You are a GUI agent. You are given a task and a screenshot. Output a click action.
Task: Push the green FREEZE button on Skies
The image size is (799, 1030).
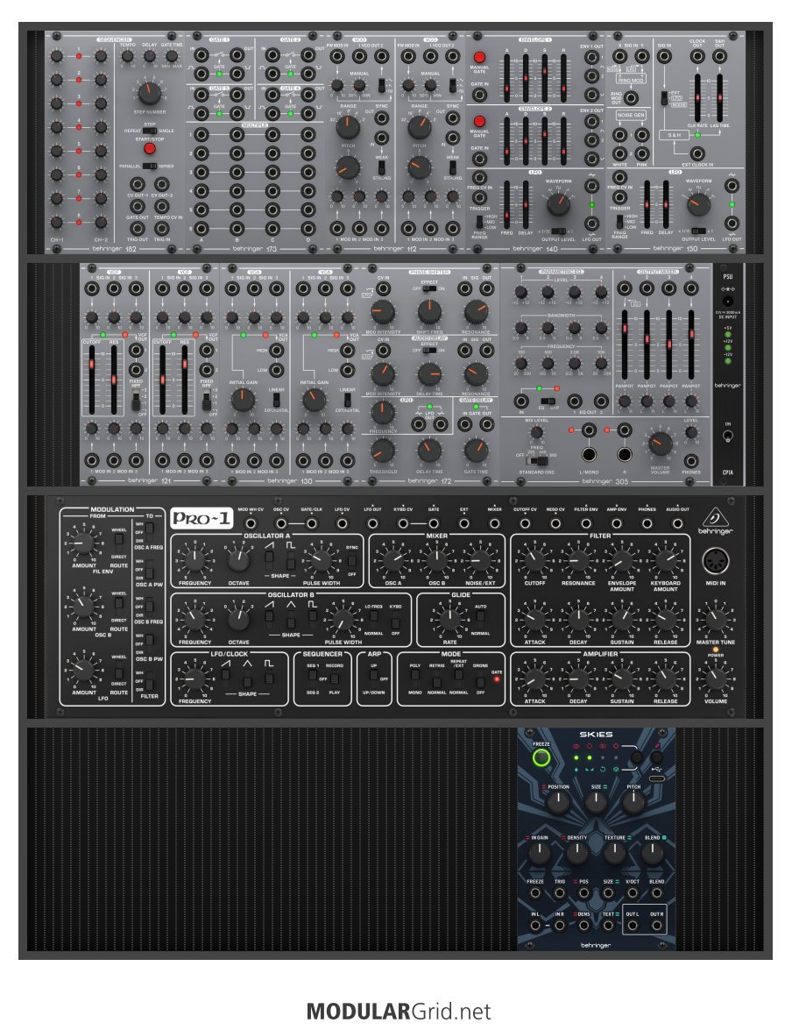point(541,758)
